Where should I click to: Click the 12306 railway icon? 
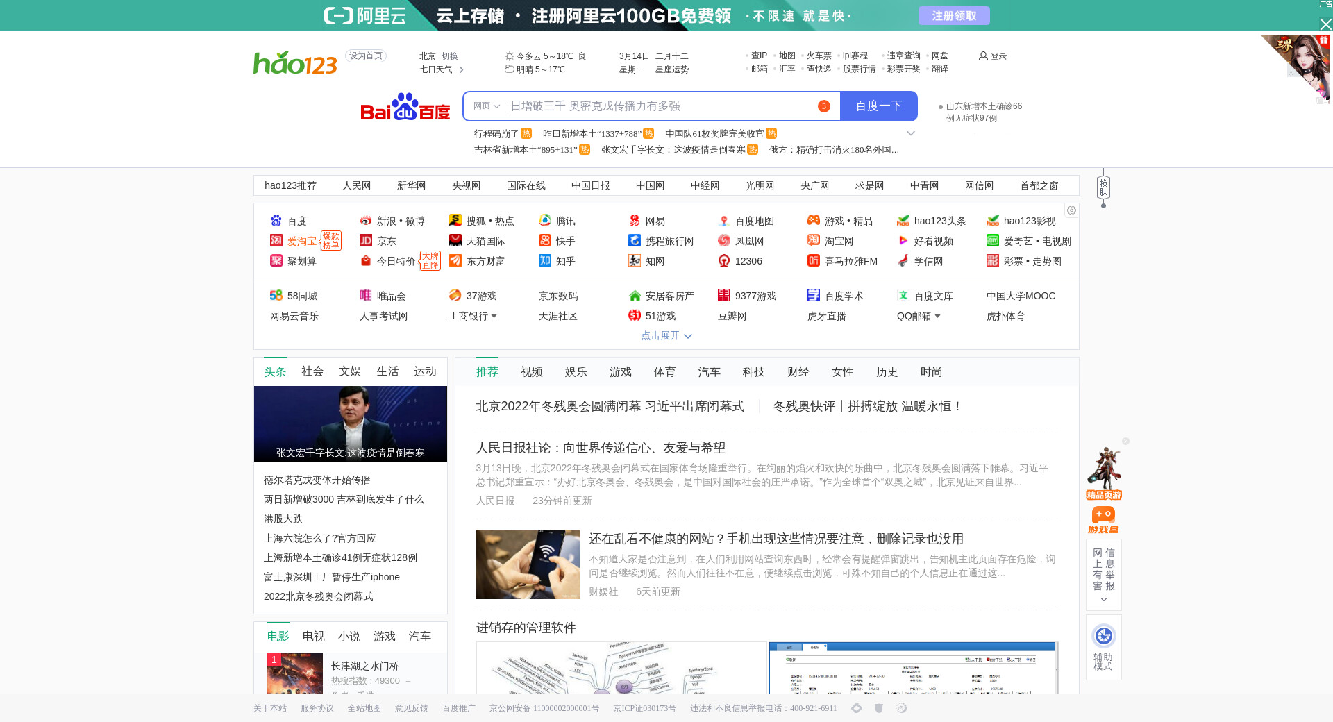tap(724, 261)
